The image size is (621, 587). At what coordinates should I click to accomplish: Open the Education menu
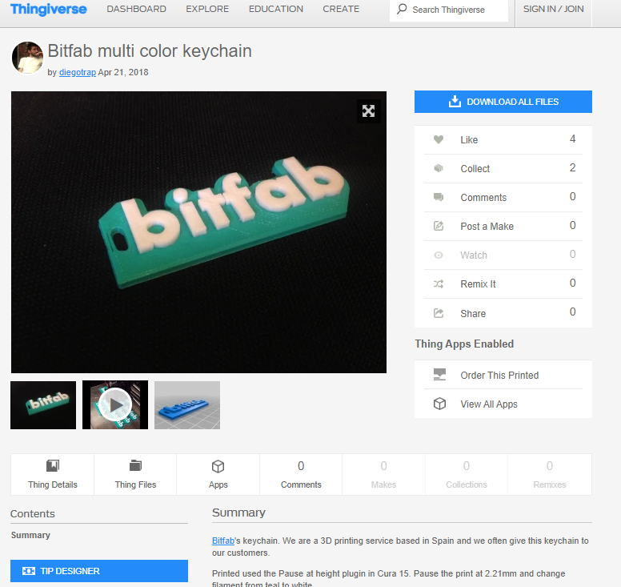276,9
